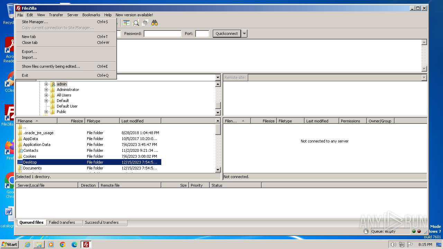The height and width of the screenshot is (249, 443).
Task: Select the Default User tree item
Action: click(x=67, y=106)
